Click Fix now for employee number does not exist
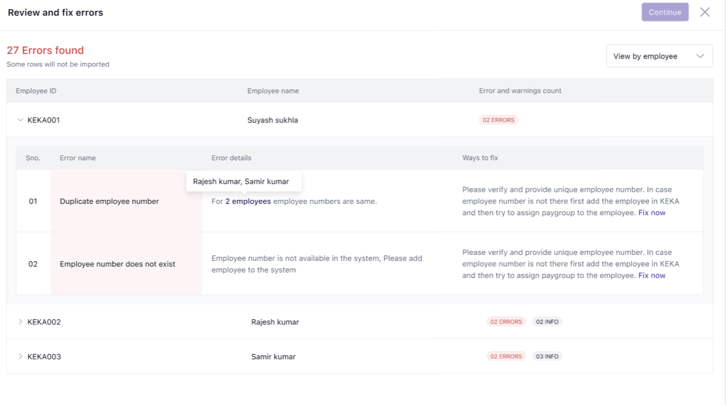This screenshot has height=405, width=726. tap(651, 276)
